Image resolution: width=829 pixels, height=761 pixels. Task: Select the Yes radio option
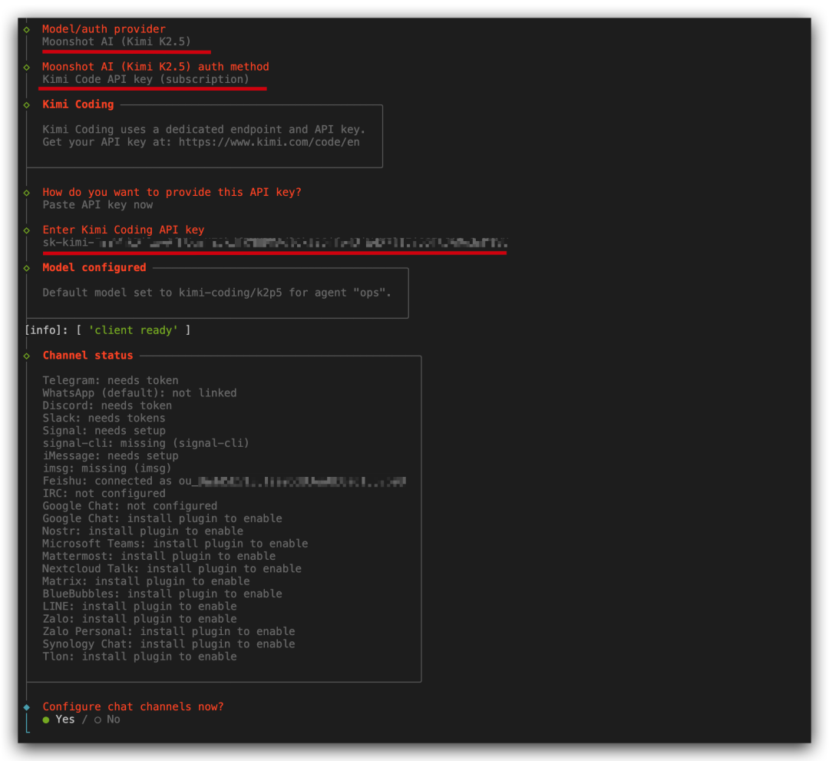click(59, 720)
